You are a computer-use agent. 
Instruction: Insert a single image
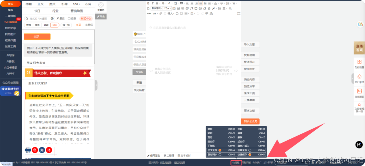point(183,8)
